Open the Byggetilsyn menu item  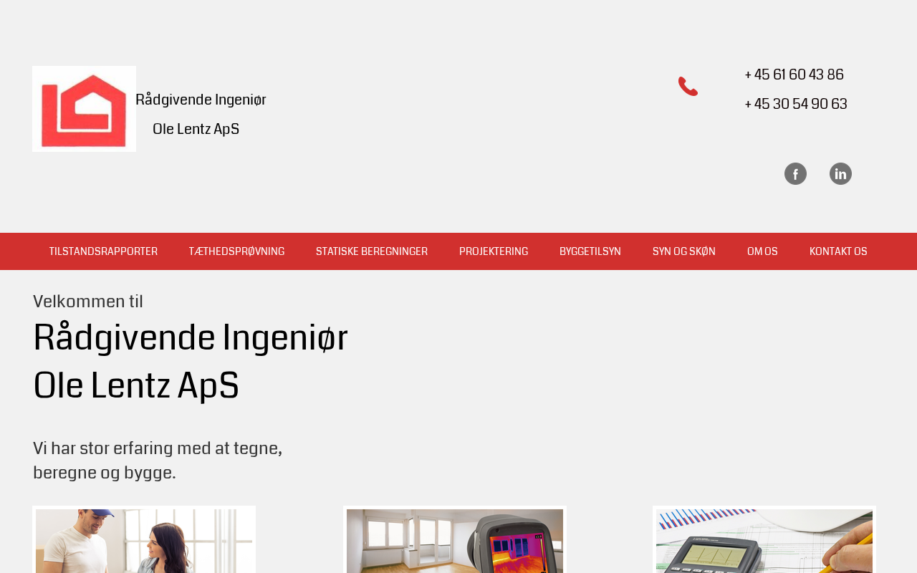(x=590, y=251)
